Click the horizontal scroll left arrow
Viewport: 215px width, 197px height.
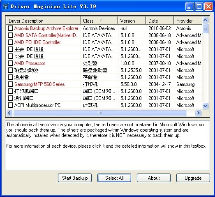click(9, 113)
